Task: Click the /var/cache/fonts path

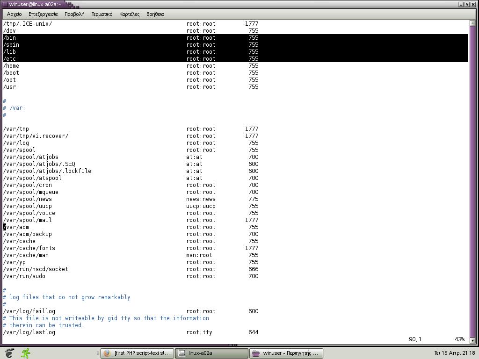Action: [29, 249]
